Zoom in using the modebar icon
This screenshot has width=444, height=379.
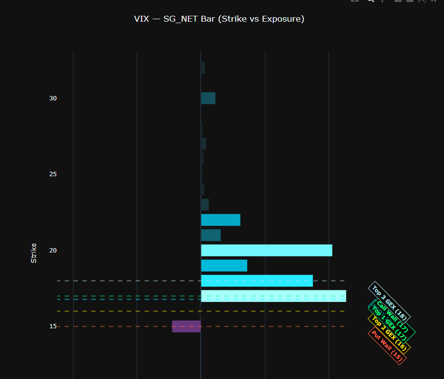[x=398, y=1]
